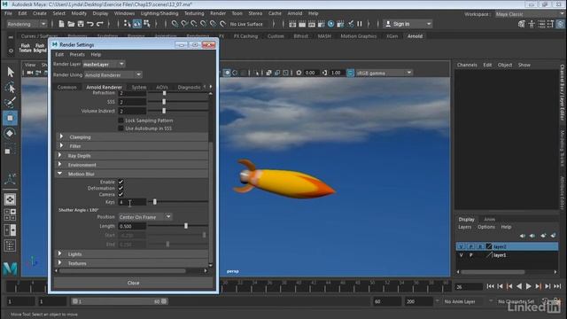Viewport: 567px width, 319px height.
Task: Toggle playback P of layer1
Action: tap(470, 255)
